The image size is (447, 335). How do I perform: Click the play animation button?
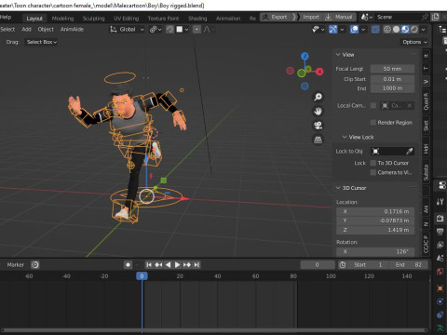point(177,265)
